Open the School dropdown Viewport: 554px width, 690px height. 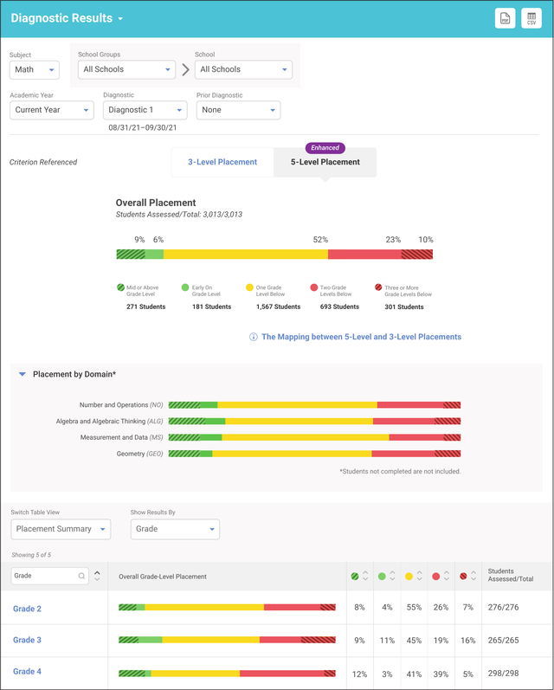click(243, 69)
